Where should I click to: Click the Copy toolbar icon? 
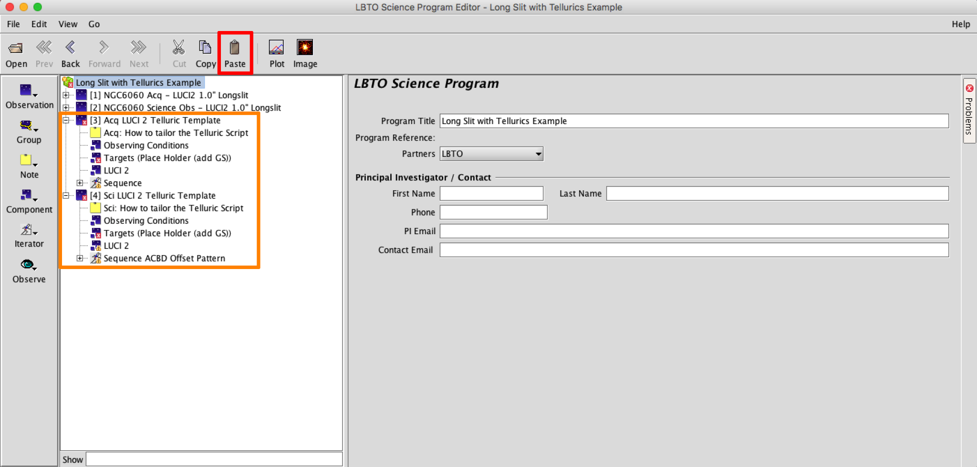pos(205,48)
